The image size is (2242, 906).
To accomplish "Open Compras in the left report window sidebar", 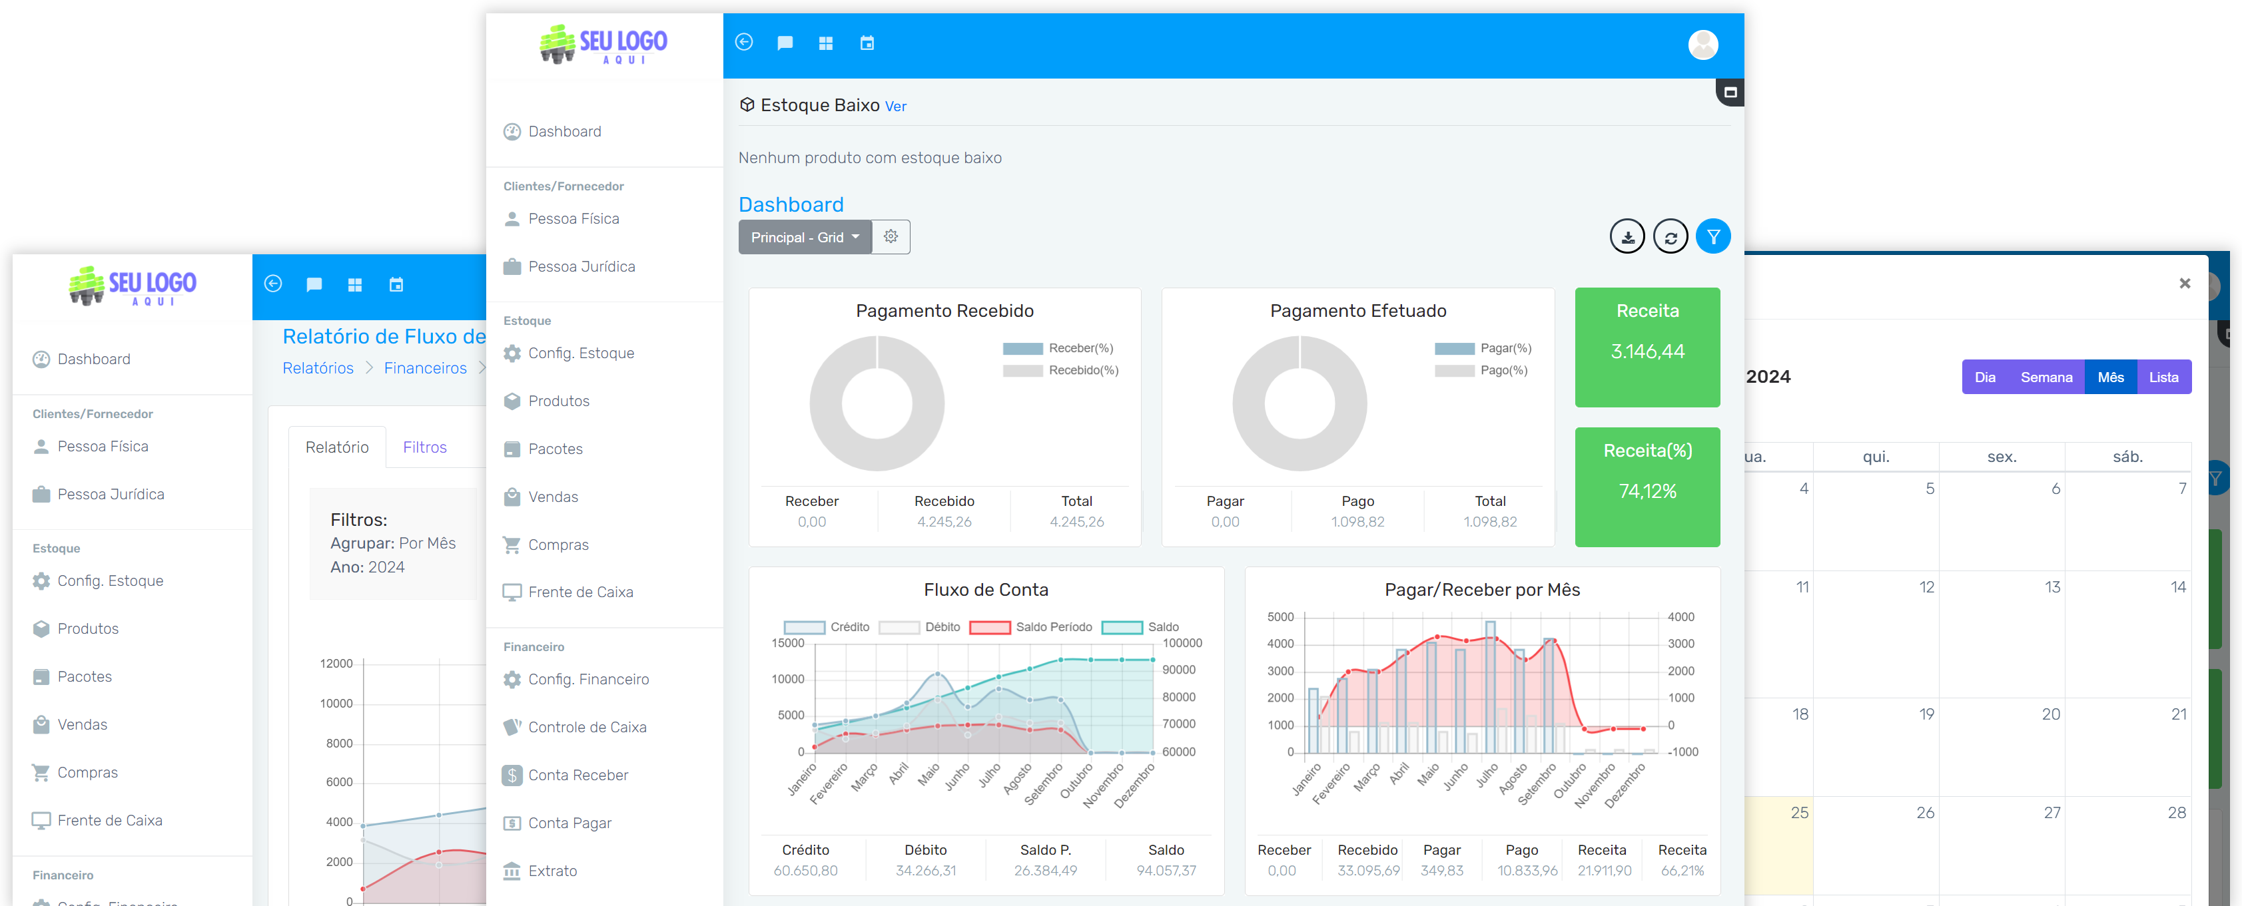I will pyautogui.click(x=75, y=772).
